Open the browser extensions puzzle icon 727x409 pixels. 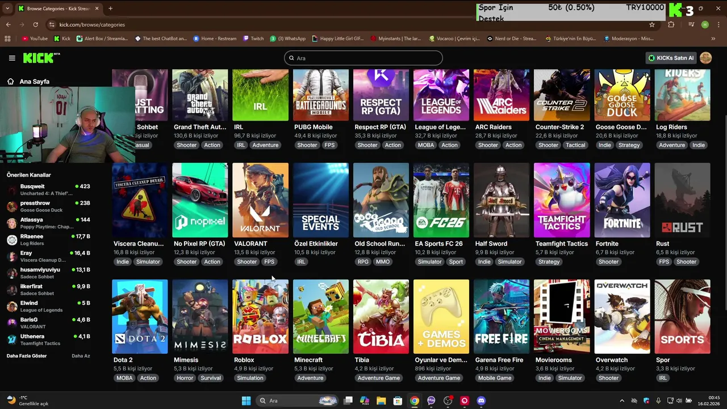point(671,24)
